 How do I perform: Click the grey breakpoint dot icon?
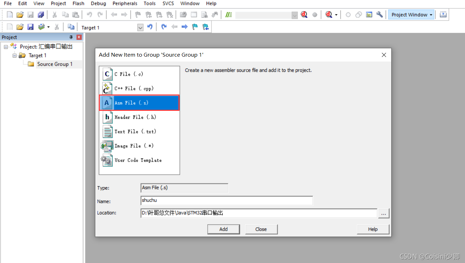click(315, 15)
